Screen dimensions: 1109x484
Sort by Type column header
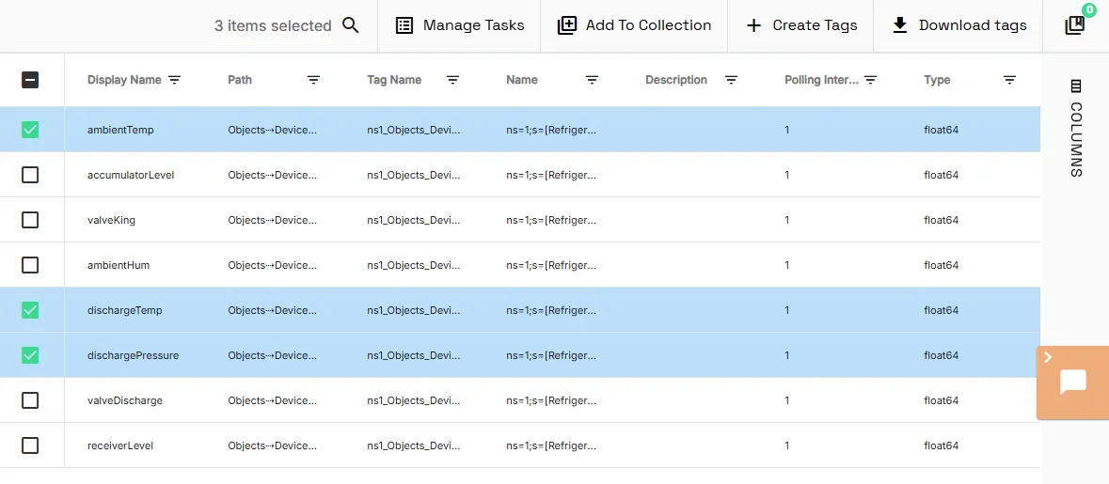pos(937,80)
